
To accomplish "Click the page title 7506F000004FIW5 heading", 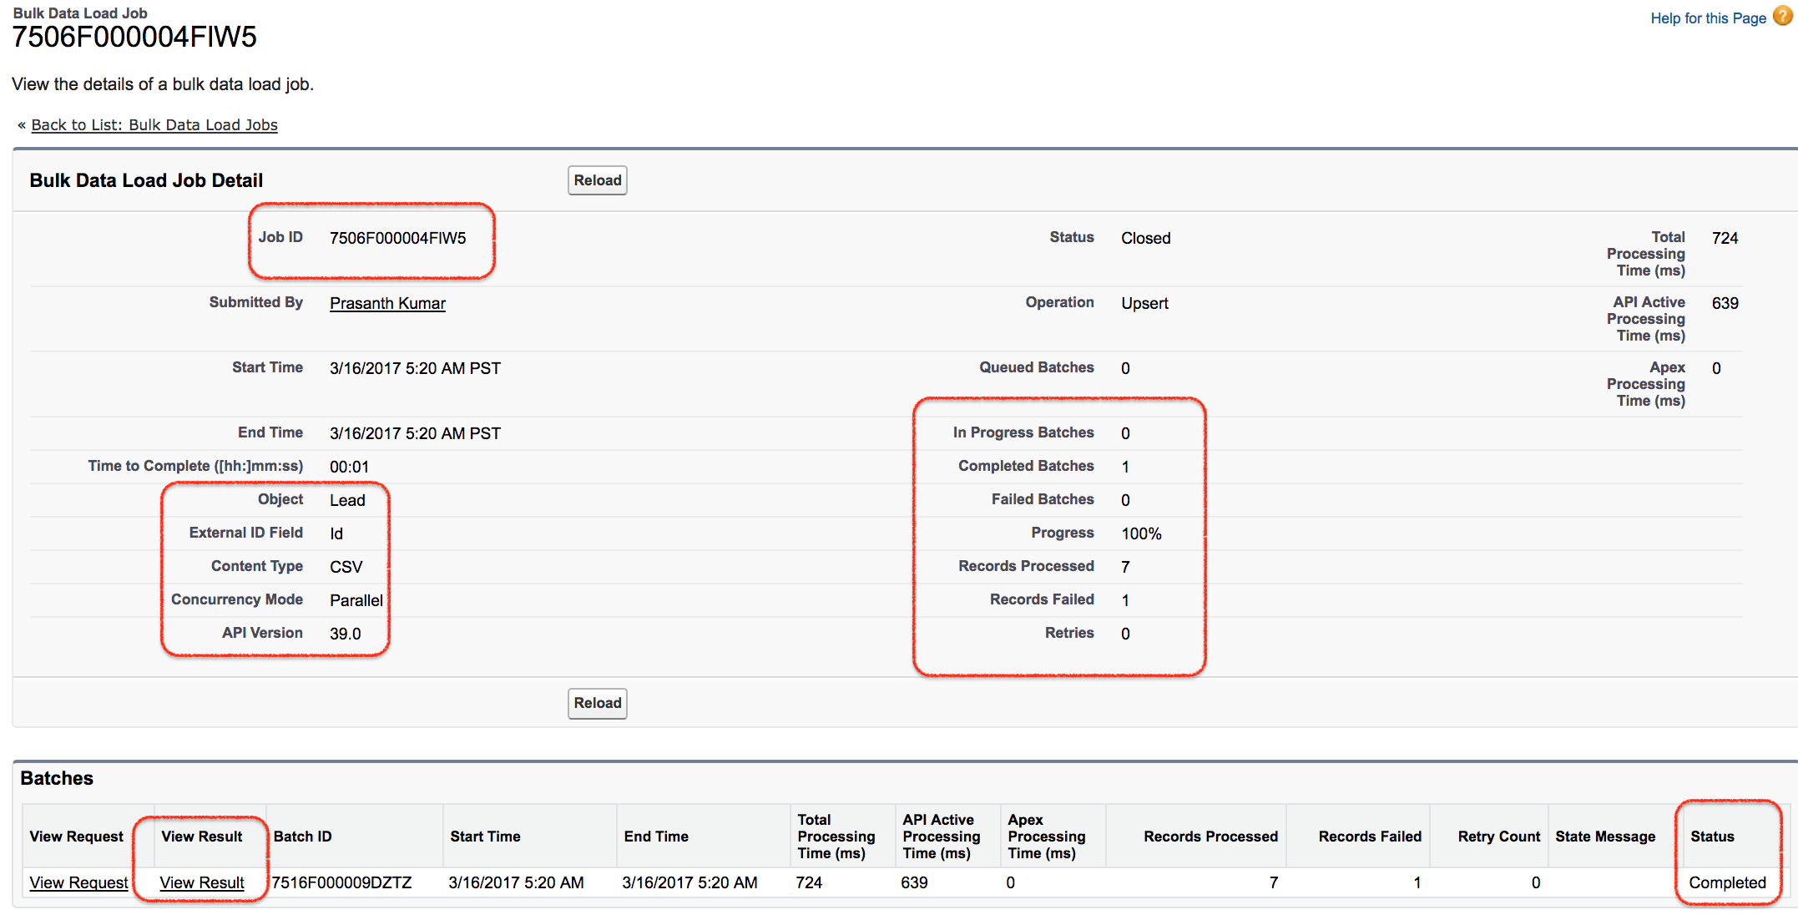I will (x=134, y=37).
